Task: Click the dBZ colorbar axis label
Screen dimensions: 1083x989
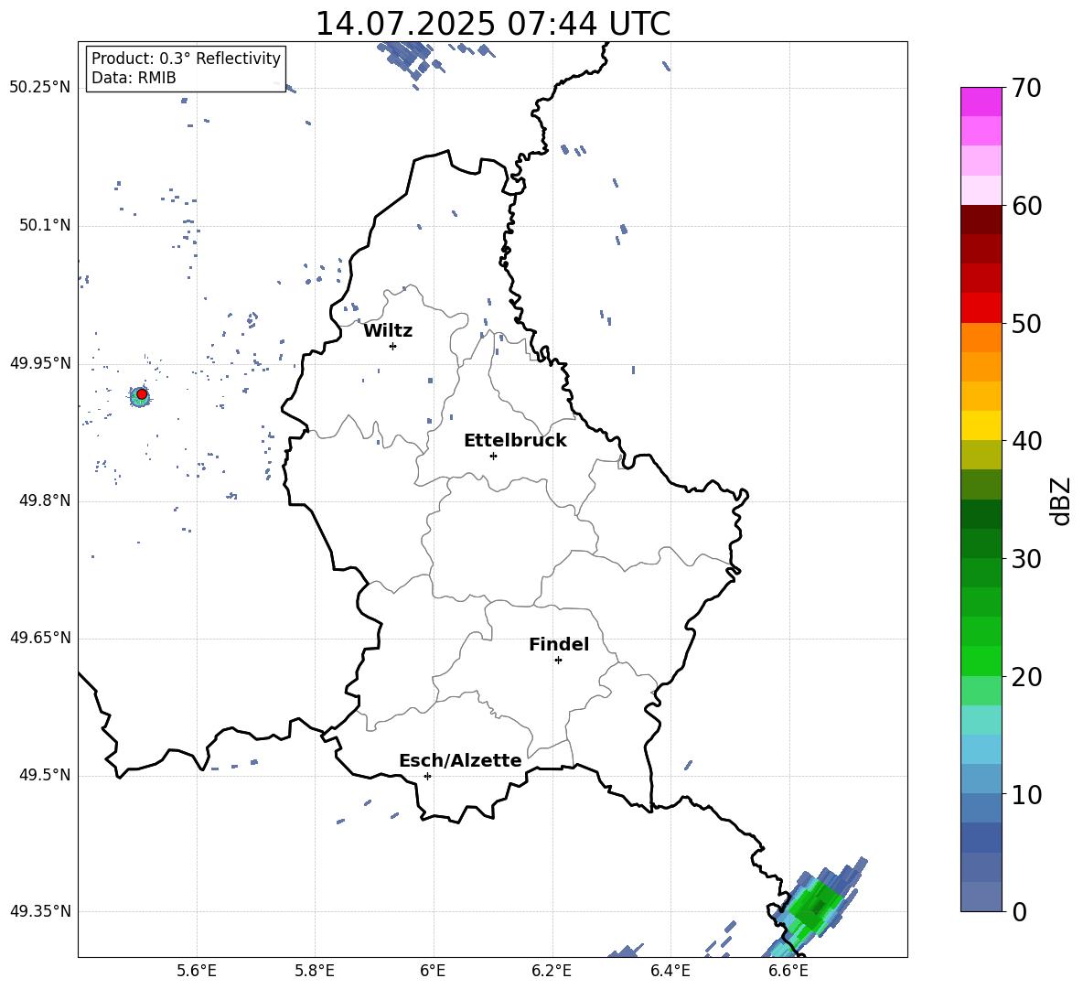Action: (x=1062, y=500)
